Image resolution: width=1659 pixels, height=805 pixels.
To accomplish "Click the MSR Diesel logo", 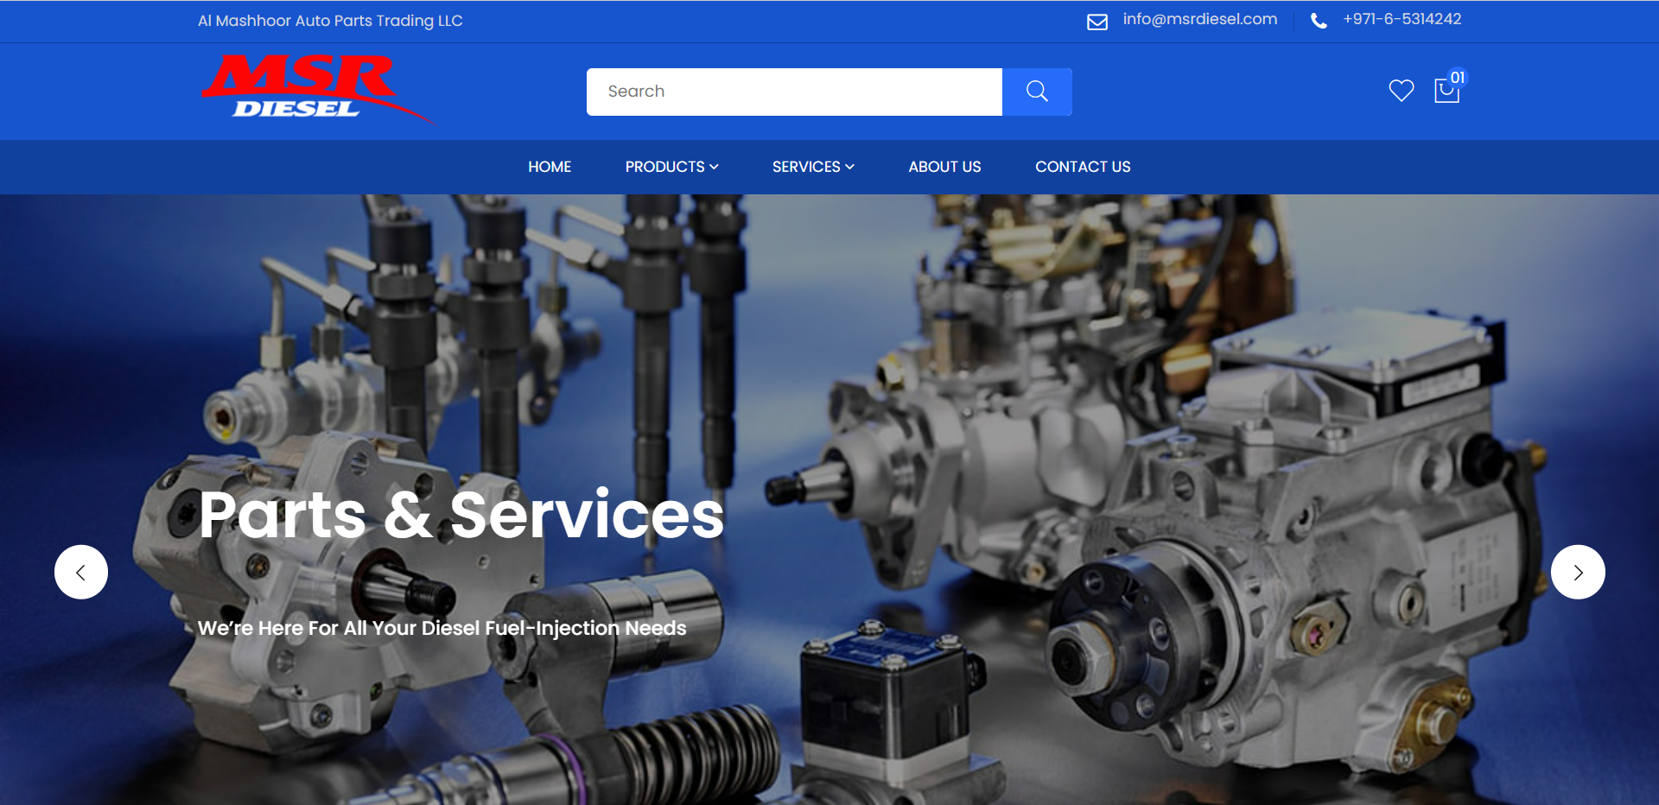I will [315, 88].
